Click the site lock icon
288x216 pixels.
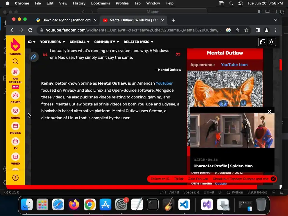point(42,30)
